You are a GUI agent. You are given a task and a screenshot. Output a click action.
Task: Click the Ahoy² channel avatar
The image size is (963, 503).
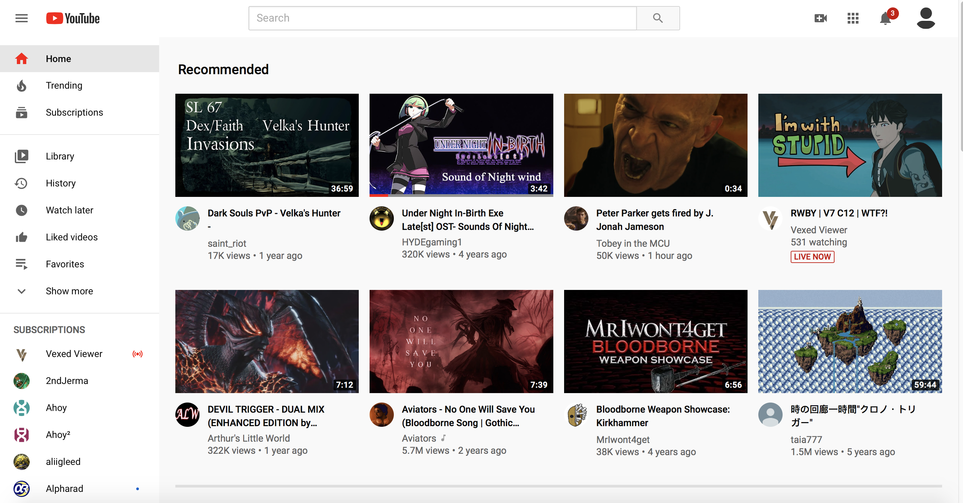point(21,435)
